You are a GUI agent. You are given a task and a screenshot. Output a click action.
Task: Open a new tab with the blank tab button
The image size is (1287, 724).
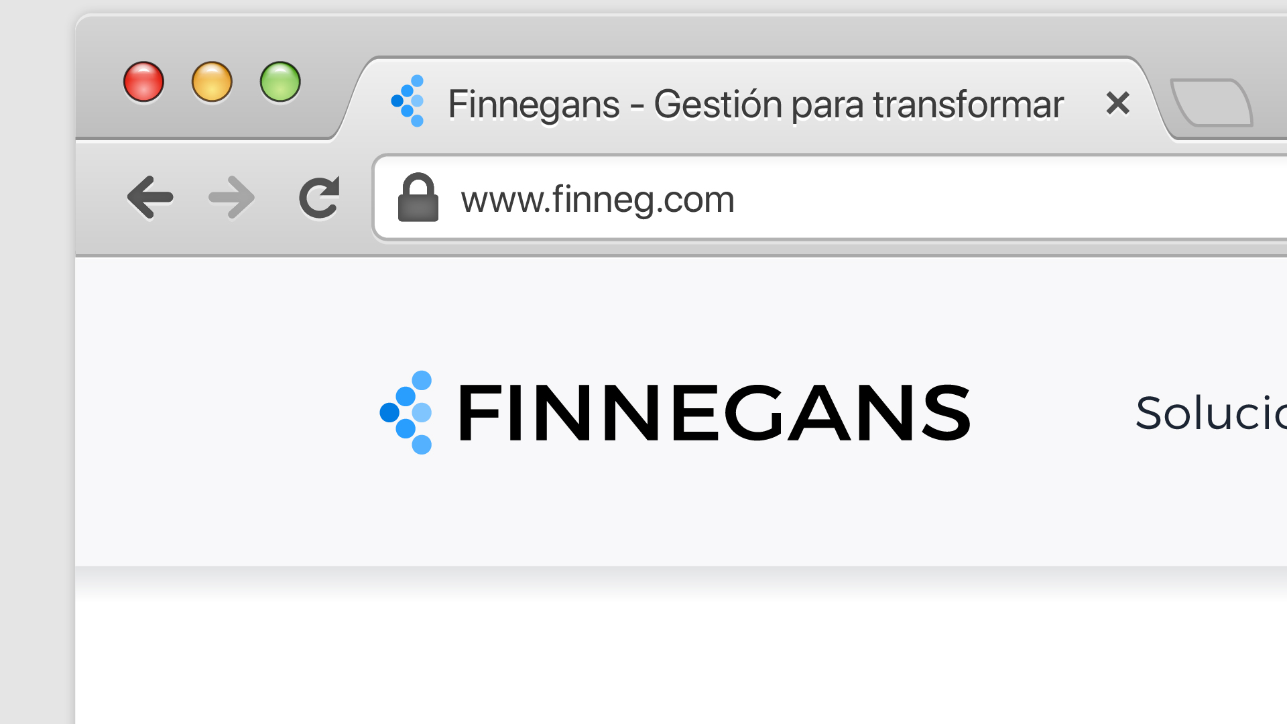(1212, 103)
